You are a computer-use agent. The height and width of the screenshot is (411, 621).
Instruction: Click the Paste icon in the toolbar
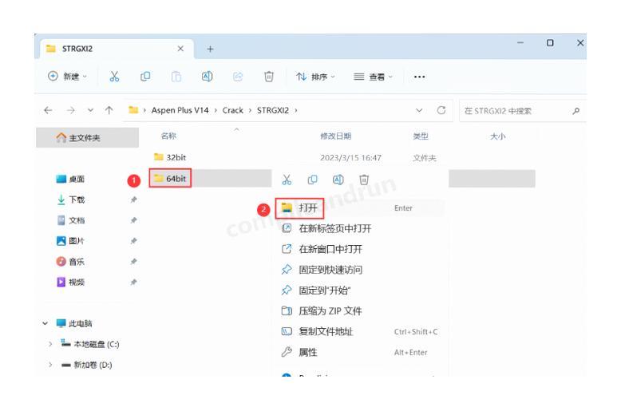176,77
